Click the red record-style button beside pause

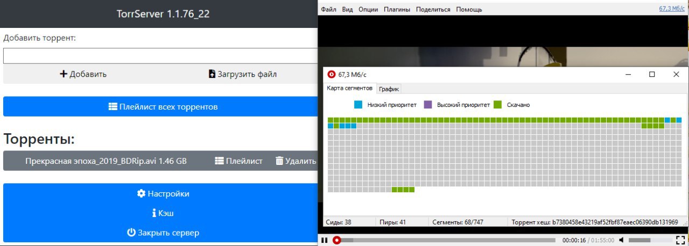pos(336,240)
